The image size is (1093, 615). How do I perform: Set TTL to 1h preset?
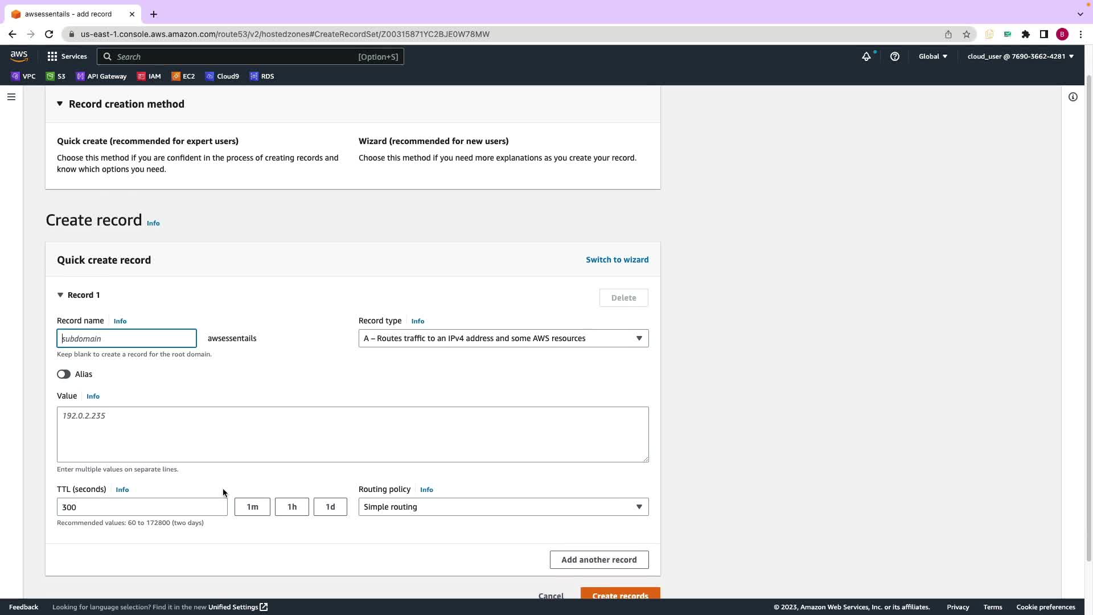pyautogui.click(x=291, y=507)
